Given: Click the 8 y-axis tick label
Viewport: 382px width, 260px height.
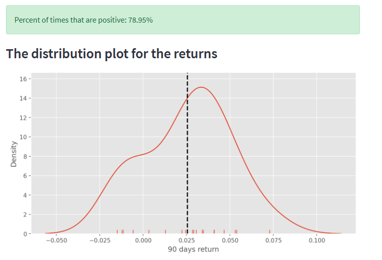Looking at the screenshot, I should 25,157.
